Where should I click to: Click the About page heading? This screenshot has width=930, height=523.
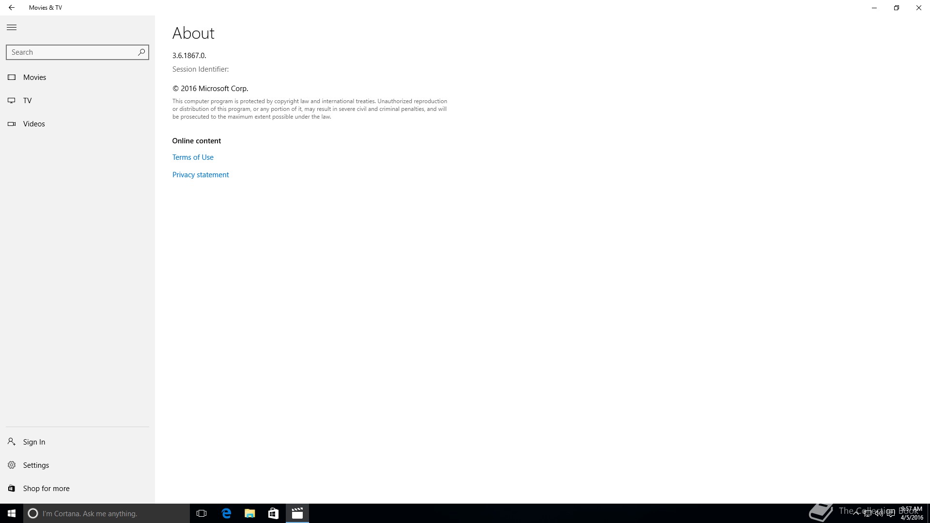(x=193, y=33)
